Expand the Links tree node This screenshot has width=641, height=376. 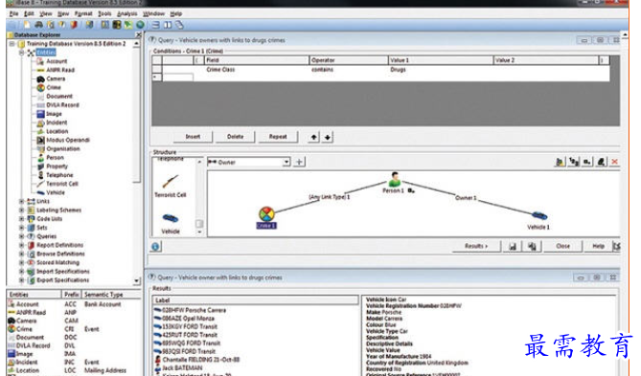[x=22, y=201]
